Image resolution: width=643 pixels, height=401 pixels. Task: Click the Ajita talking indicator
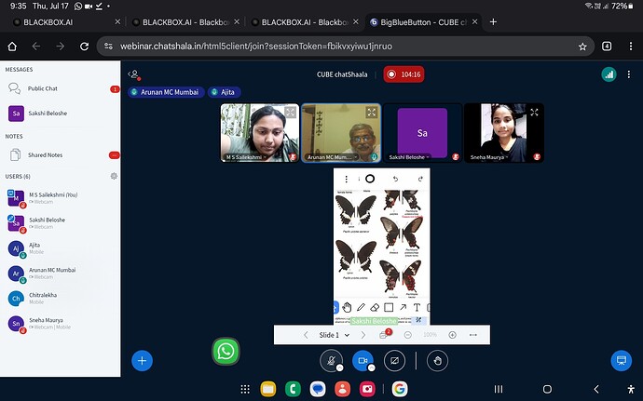[224, 92]
